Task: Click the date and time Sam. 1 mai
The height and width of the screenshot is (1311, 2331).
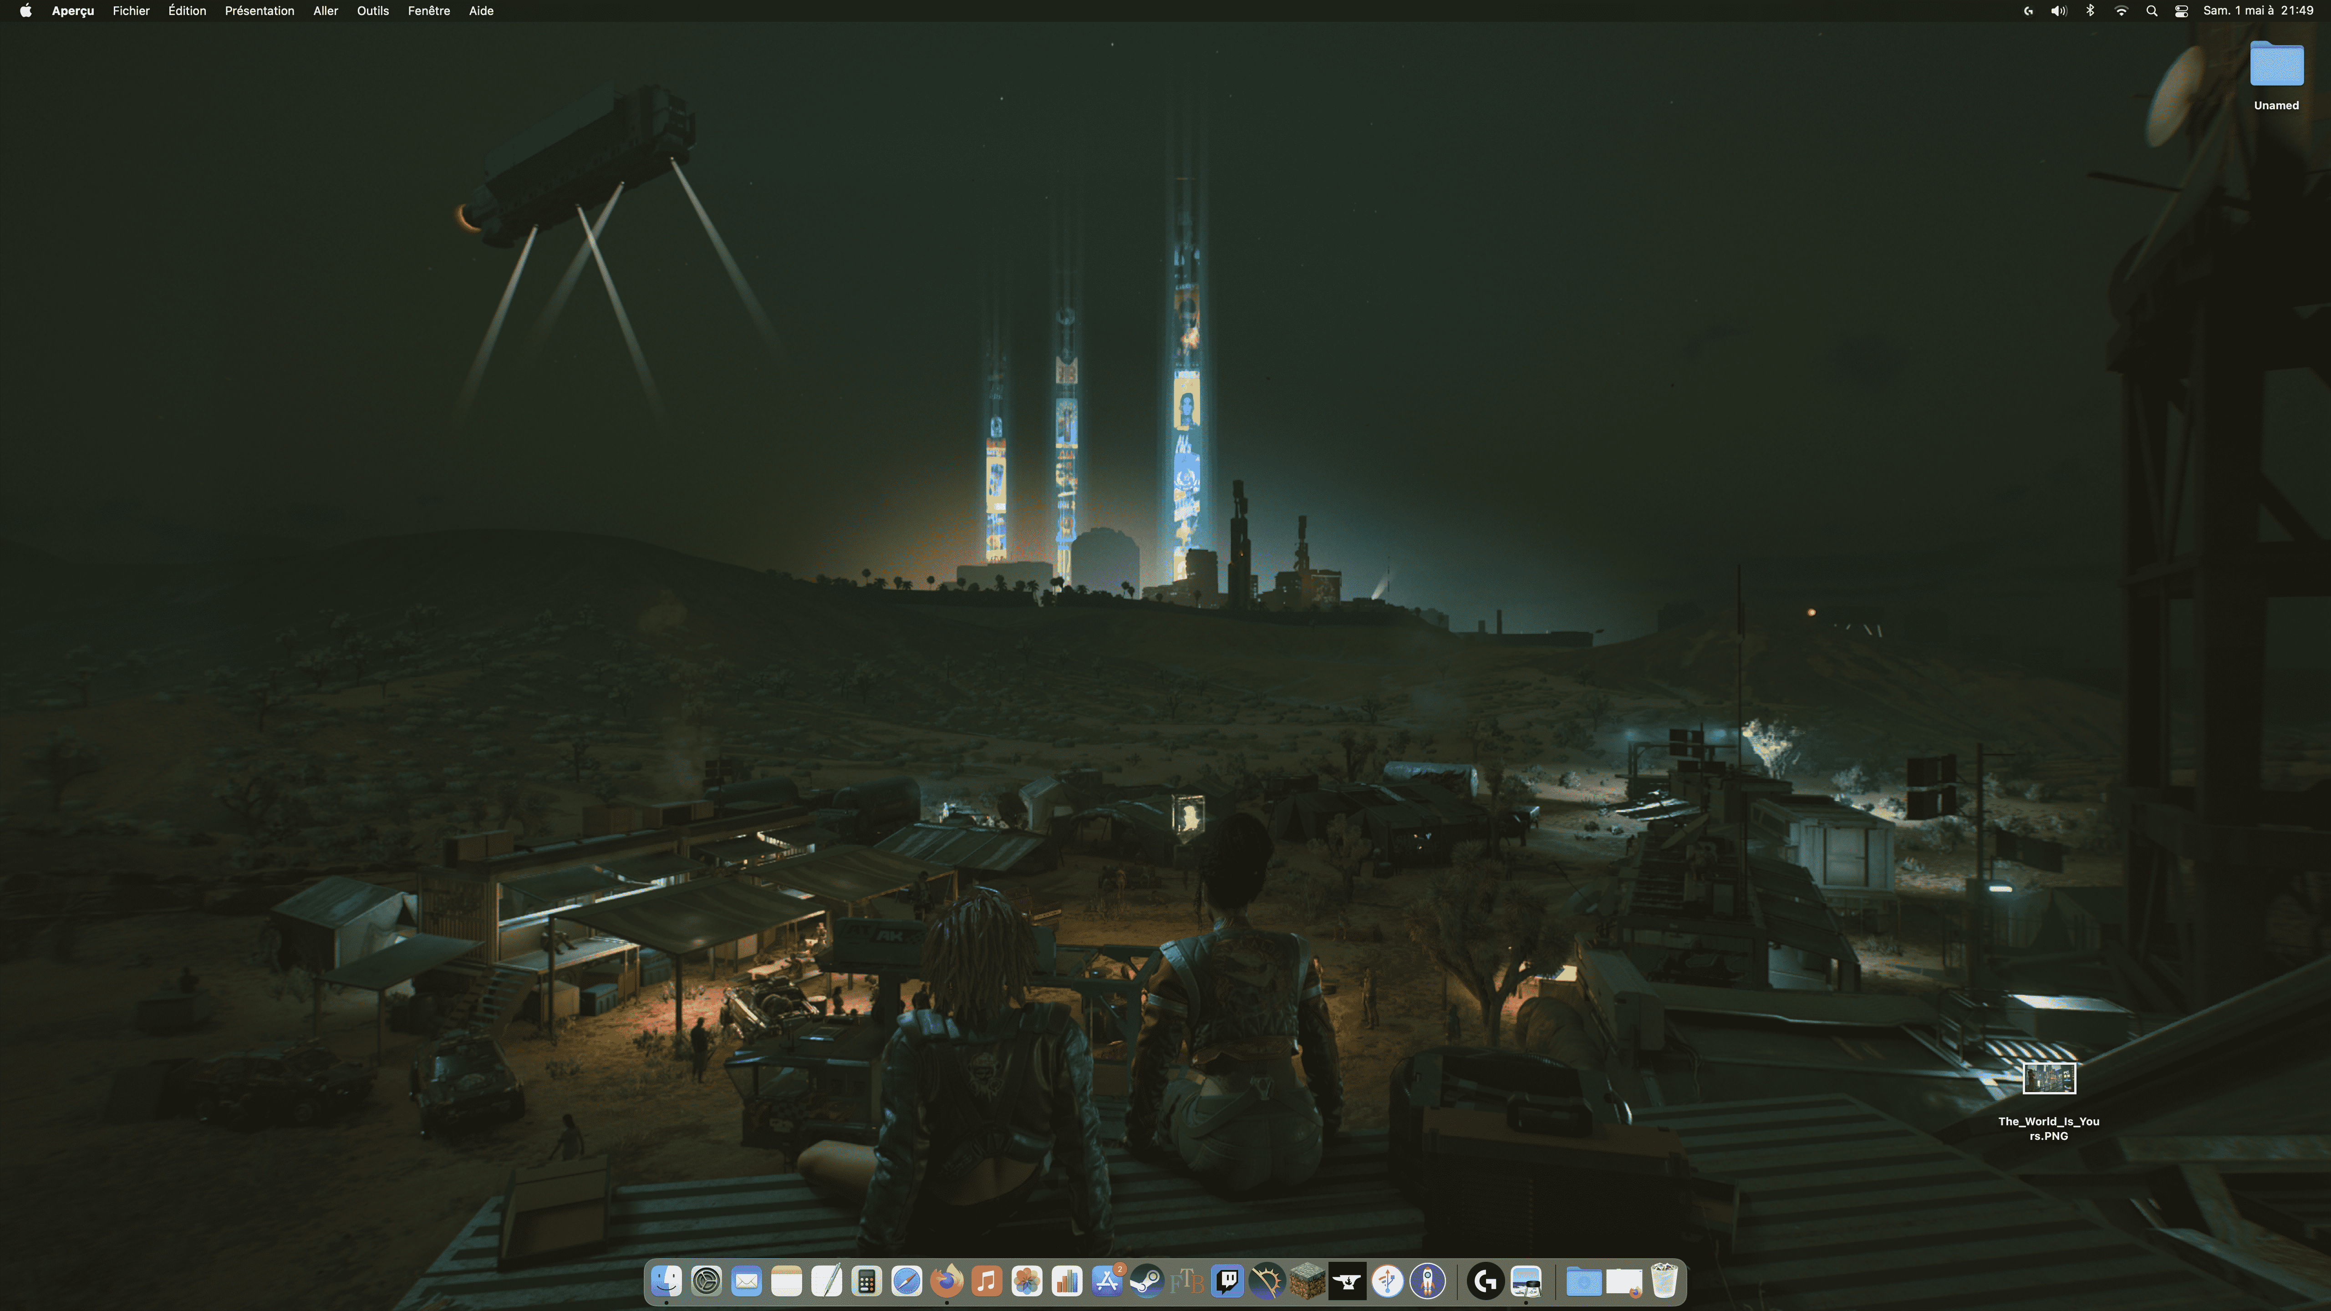Action: 2258,11
